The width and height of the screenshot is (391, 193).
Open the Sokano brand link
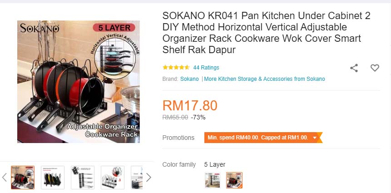pyautogui.click(x=189, y=79)
